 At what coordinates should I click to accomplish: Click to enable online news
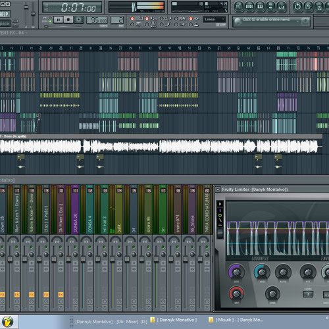(x=266, y=20)
